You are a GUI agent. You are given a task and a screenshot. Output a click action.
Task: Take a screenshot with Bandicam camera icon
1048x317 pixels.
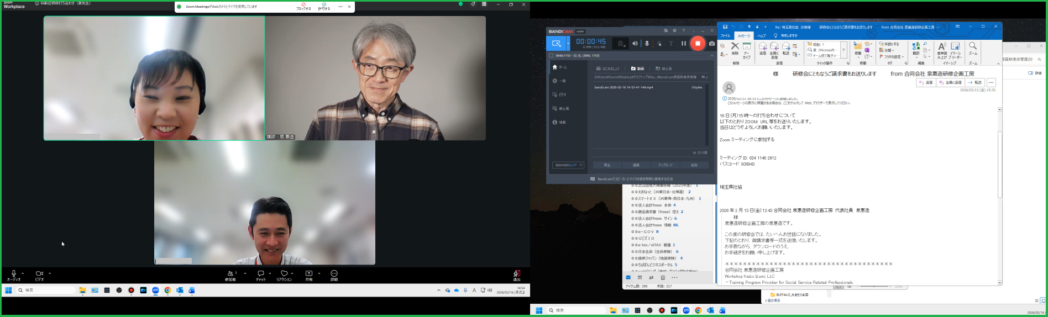(712, 44)
